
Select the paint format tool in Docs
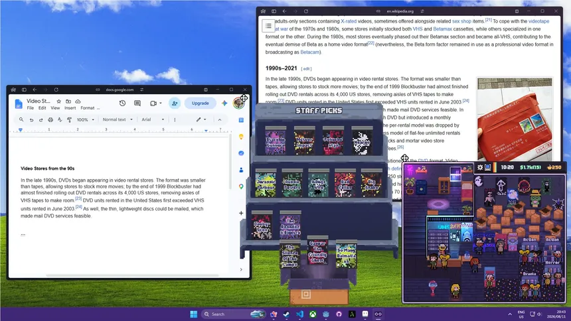click(x=69, y=120)
